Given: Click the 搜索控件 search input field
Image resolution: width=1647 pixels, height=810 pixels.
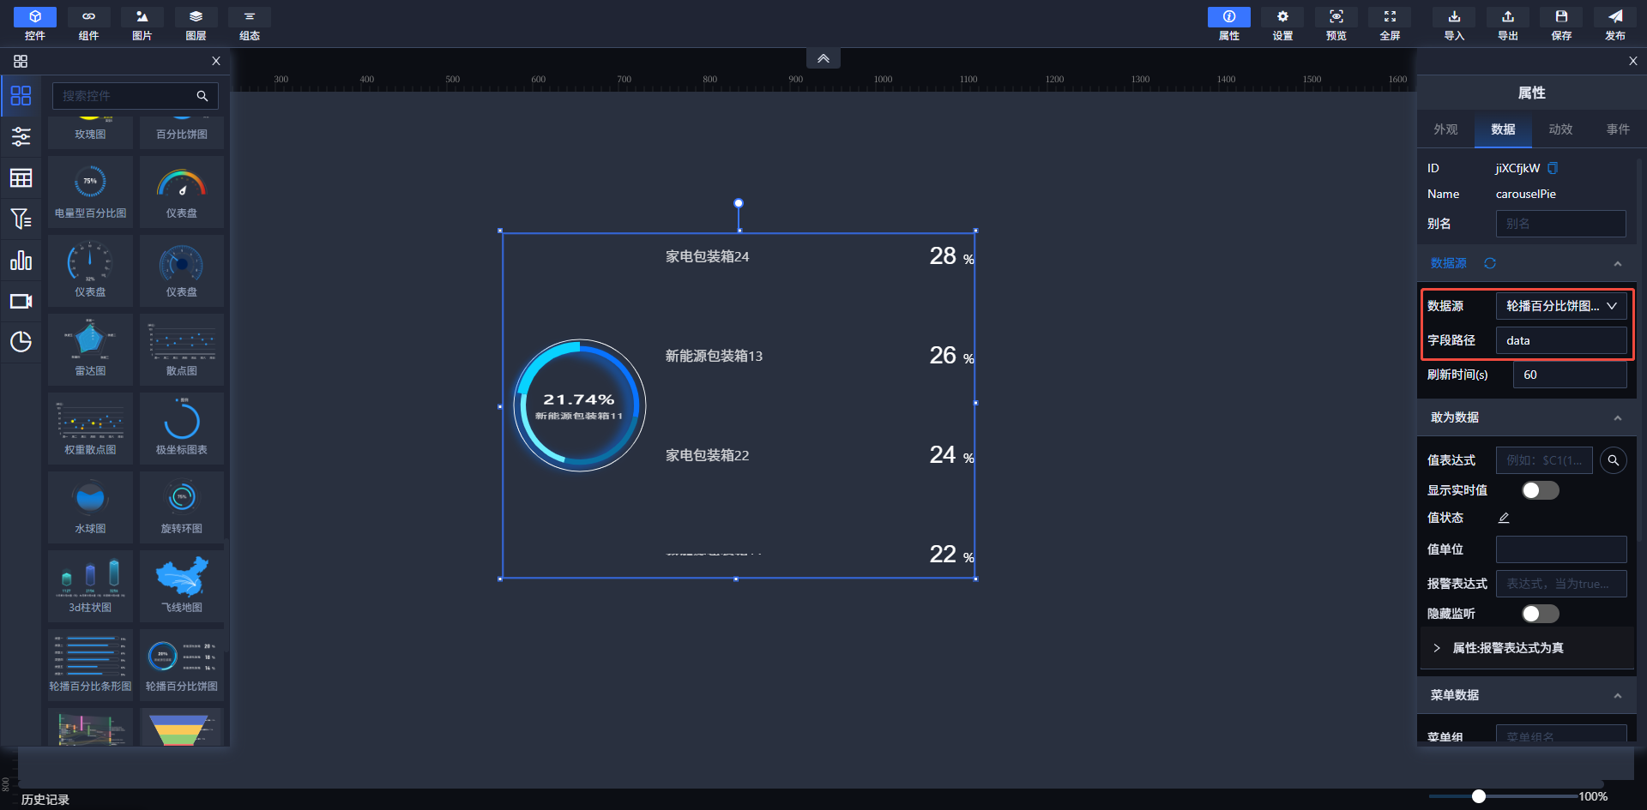Looking at the screenshot, I should [124, 96].
